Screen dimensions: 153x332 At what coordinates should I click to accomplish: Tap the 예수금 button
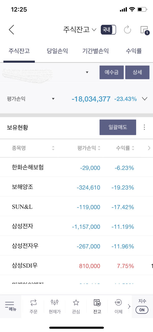coord(112,72)
